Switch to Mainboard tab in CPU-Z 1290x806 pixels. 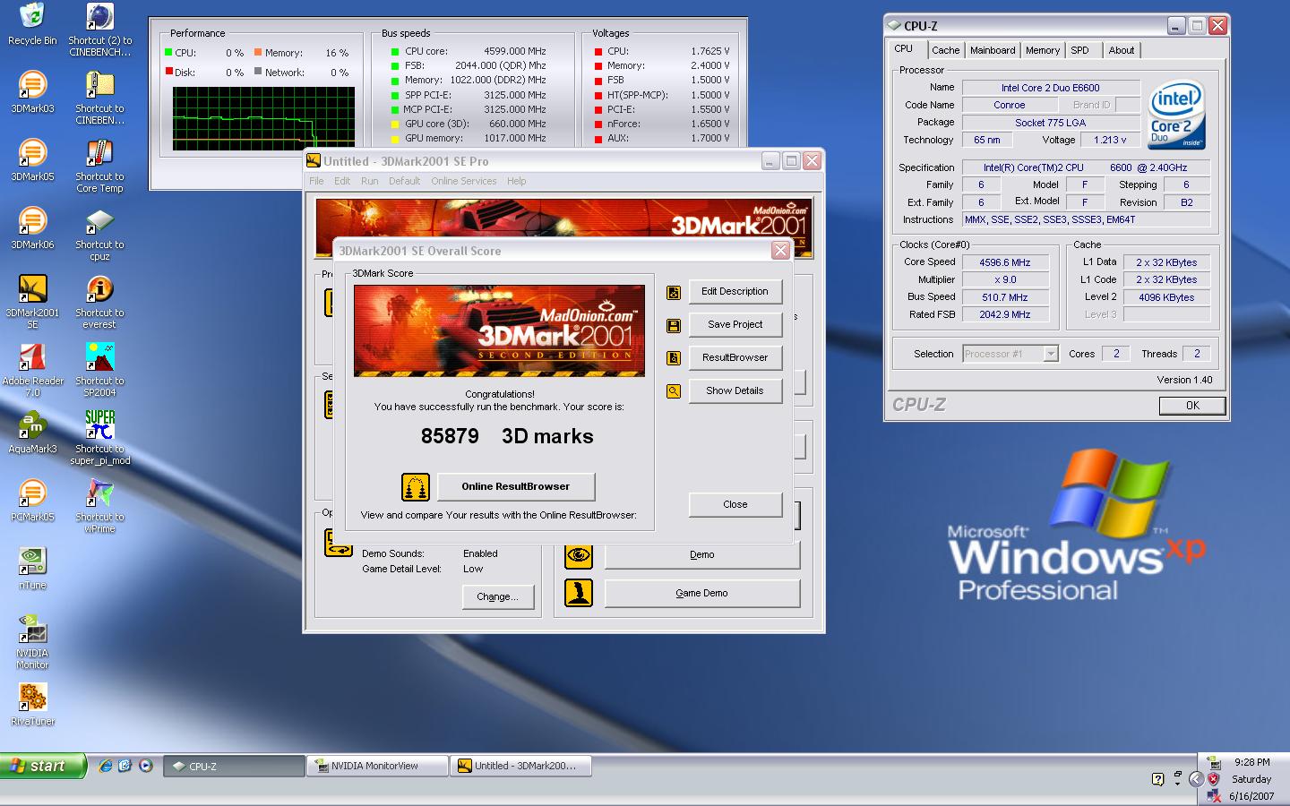(993, 51)
